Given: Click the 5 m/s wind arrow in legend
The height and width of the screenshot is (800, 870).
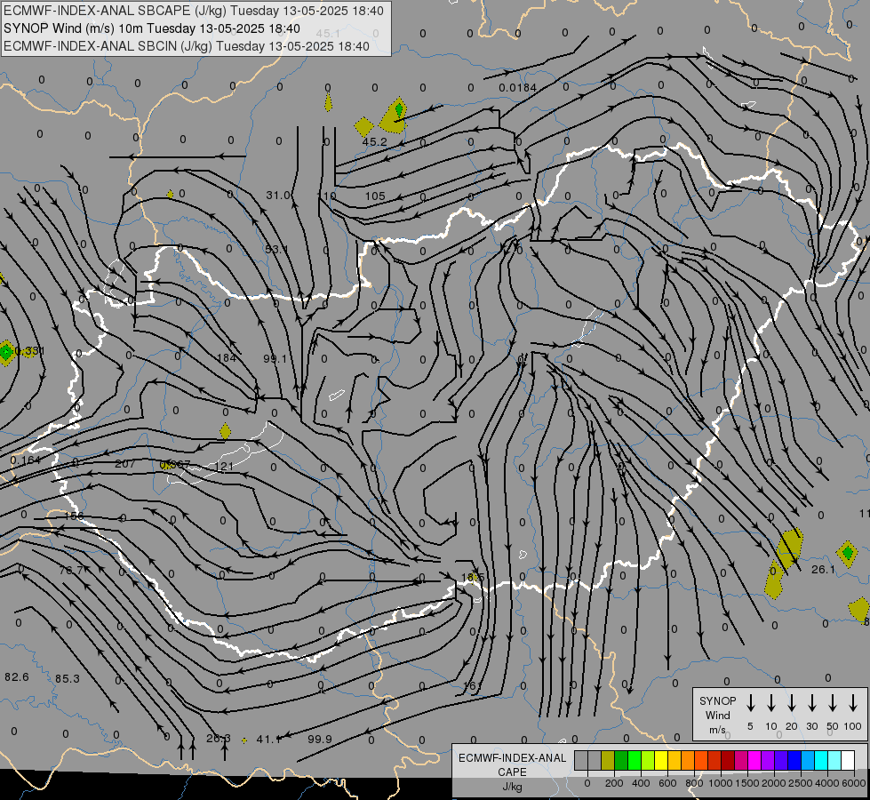Looking at the screenshot, I should coord(750,703).
